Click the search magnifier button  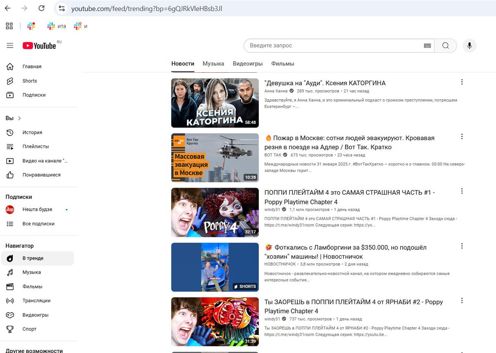(x=445, y=45)
